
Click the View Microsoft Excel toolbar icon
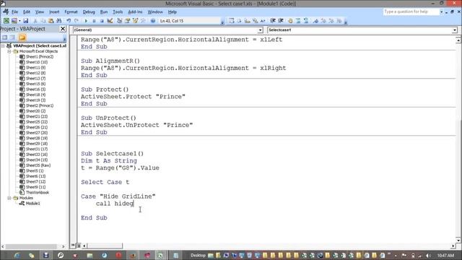pos(6,21)
